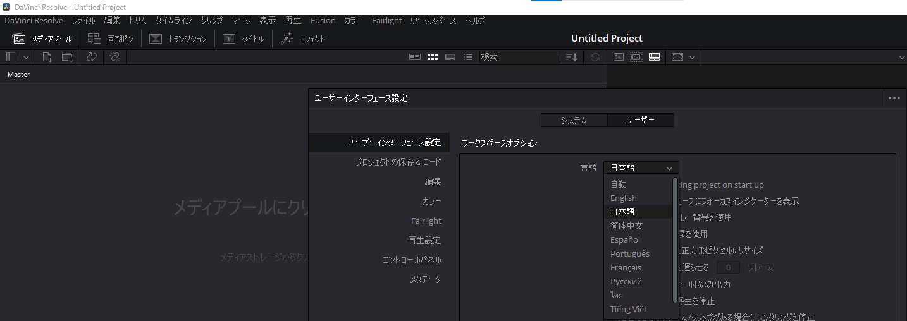Open the ヘルプ menu

[475, 20]
